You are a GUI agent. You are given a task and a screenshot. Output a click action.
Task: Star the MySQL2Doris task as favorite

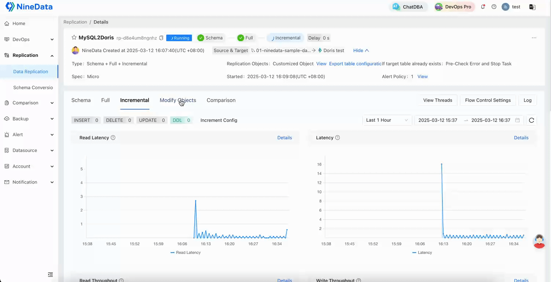click(74, 38)
